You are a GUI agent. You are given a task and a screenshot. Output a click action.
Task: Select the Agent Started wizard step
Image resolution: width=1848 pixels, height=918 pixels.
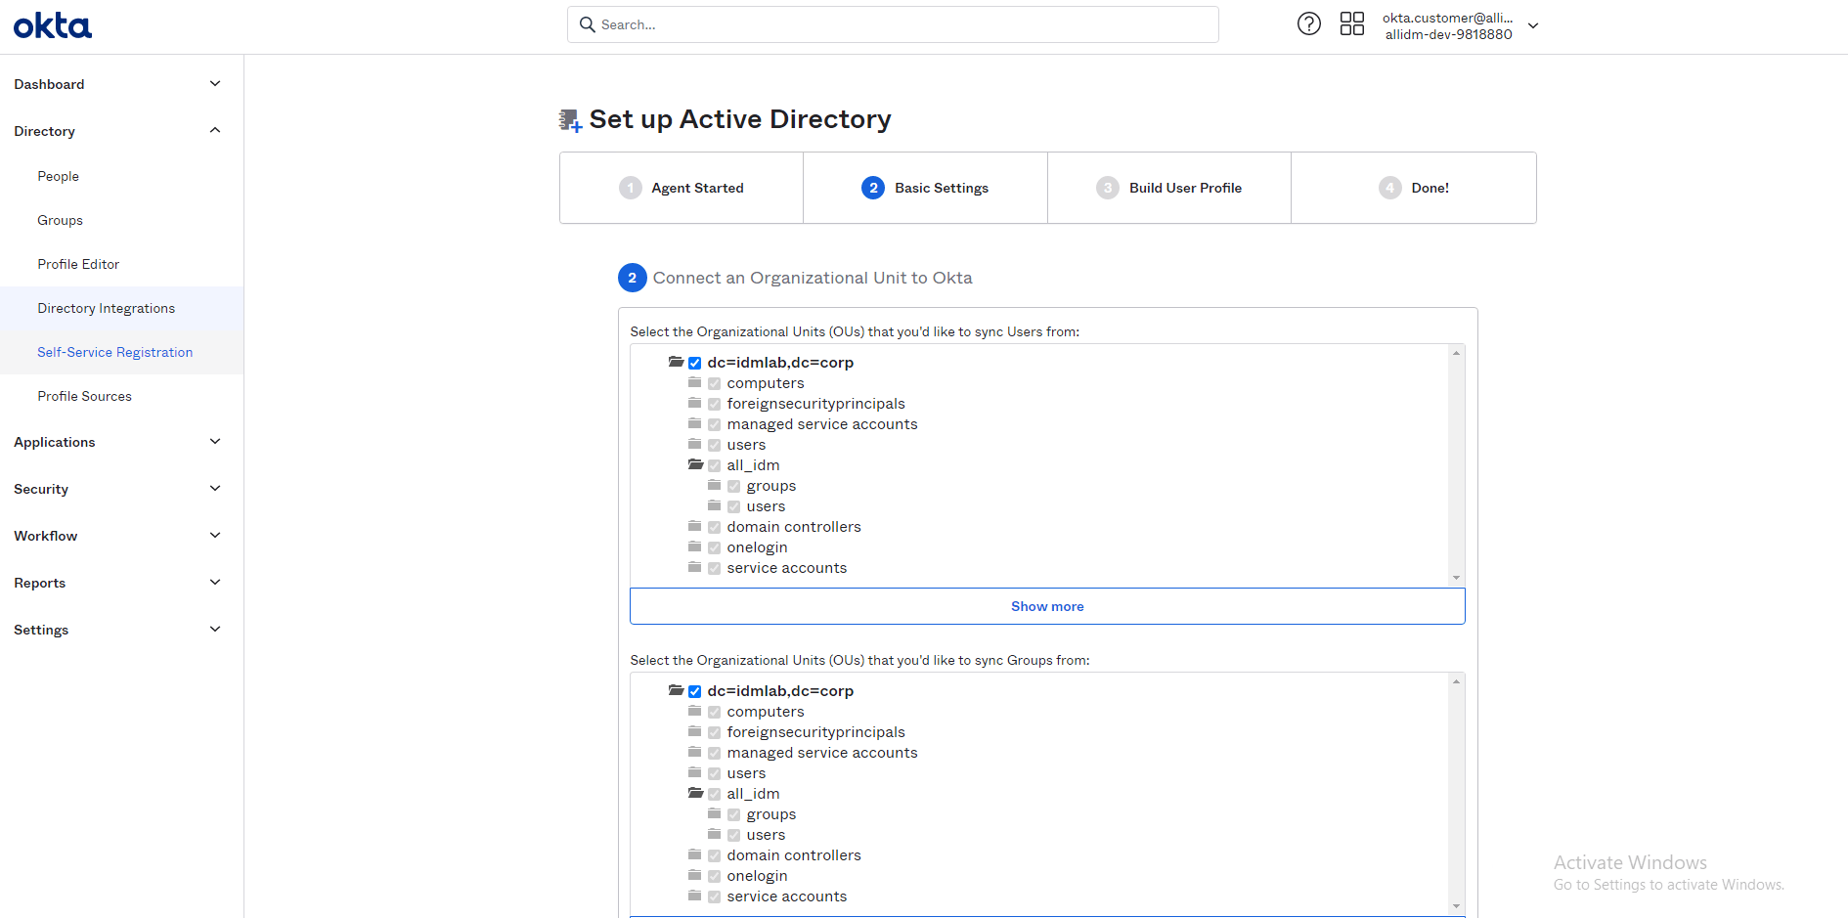682,188
